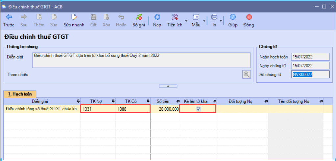
Task: Click the Trước back arrow icon
Action: pos(9,17)
